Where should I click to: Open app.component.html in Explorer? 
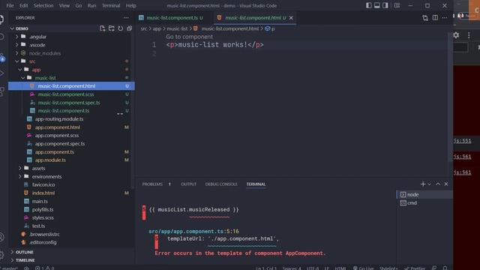pyautogui.click(x=57, y=127)
